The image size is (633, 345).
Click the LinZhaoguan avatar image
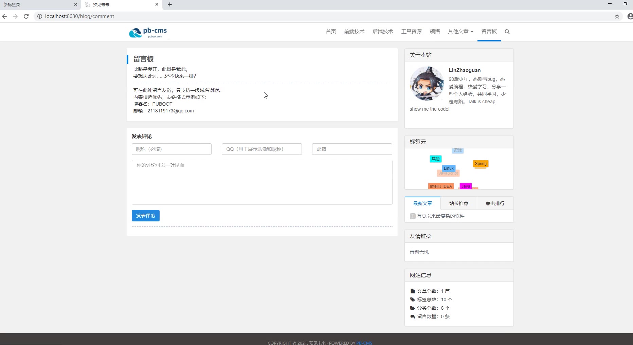pos(427,84)
